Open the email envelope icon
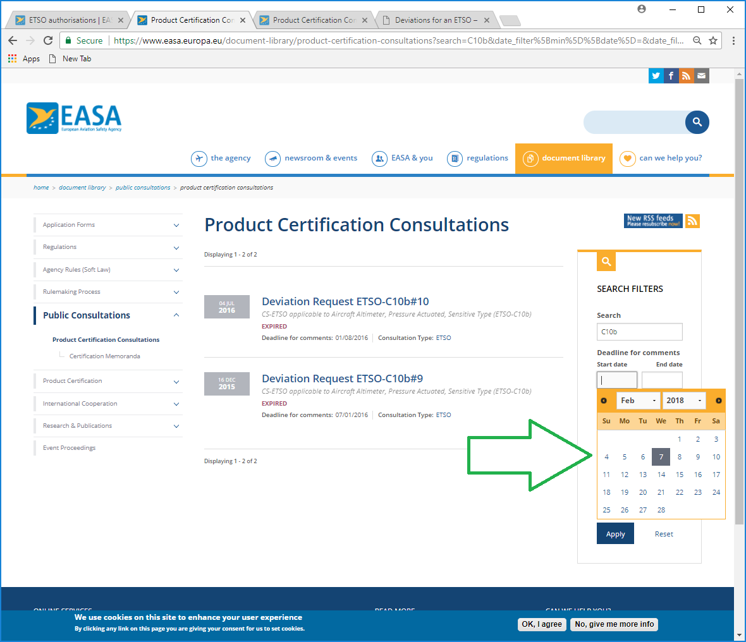 tap(702, 76)
